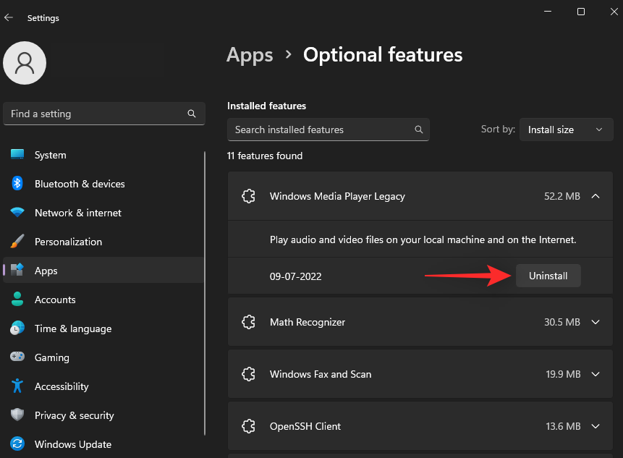Viewport: 623px width, 458px height.
Task: Click the Gaming controller icon
Action: (17, 357)
